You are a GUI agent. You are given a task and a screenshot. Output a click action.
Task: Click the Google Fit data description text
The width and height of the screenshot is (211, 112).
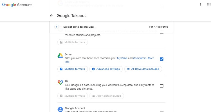coord(109,87)
